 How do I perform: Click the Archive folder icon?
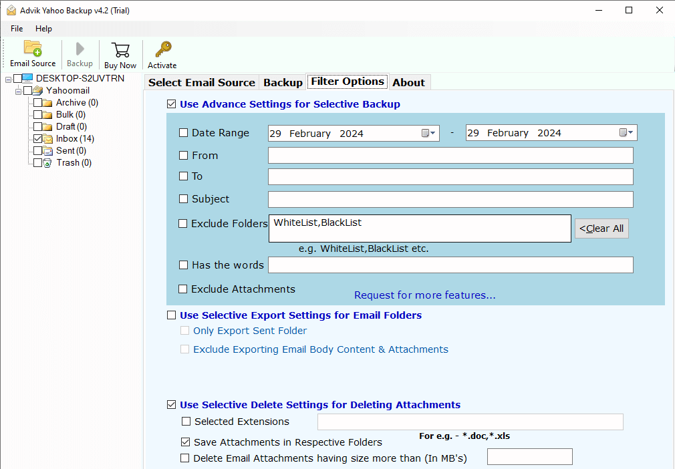click(x=47, y=103)
